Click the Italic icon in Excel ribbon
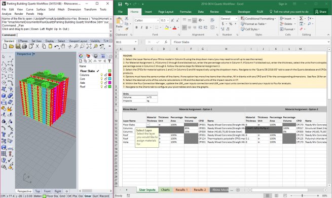 click(141, 27)
